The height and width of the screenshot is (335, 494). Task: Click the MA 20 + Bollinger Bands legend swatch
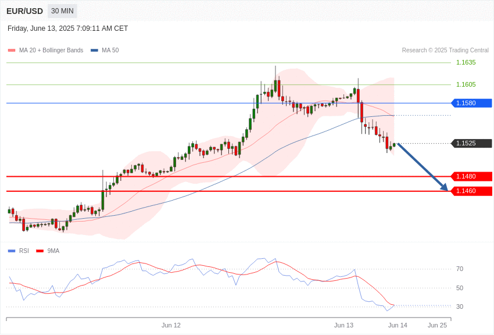point(12,50)
